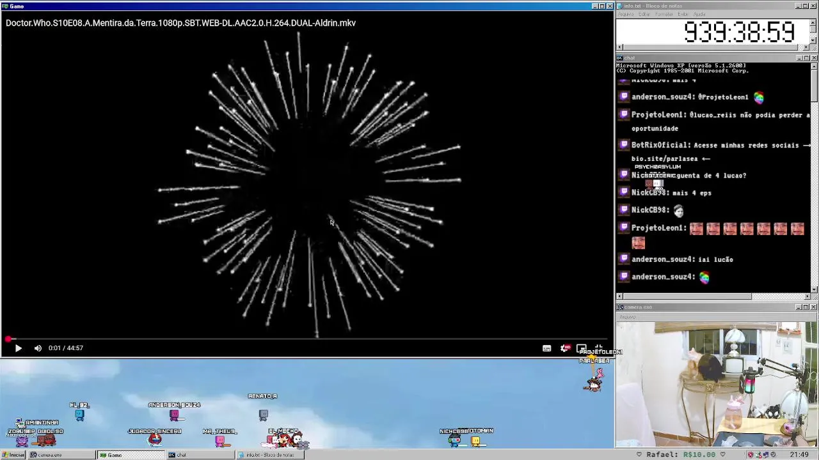Screen dimensions: 819x460
Task: Click the 939:38:59 timer text in Notepad
Action: pyautogui.click(x=739, y=32)
